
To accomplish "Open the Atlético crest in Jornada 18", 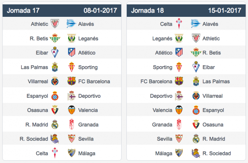I will pyautogui.click(x=179, y=52).
